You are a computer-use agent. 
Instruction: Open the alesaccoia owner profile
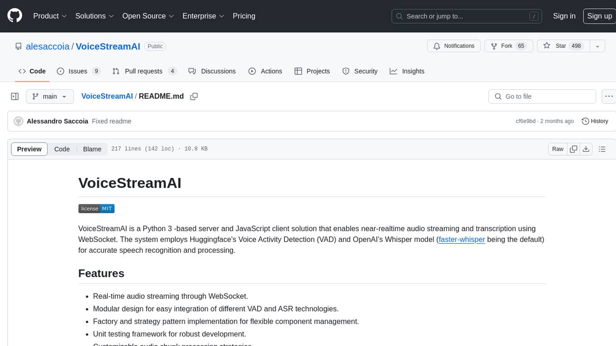pos(48,46)
